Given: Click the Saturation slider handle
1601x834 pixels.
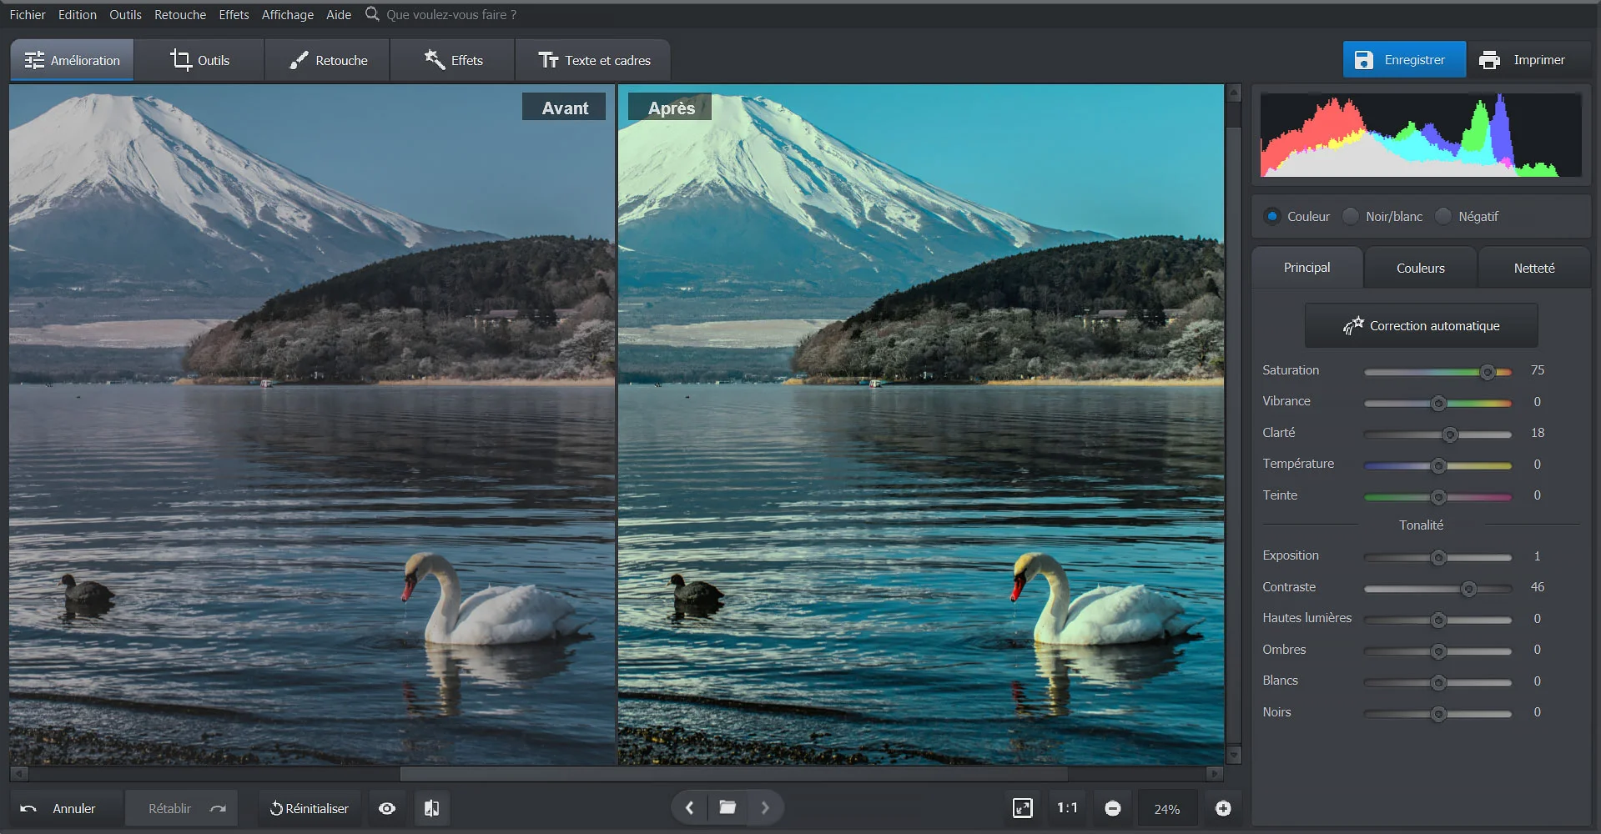Looking at the screenshot, I should [x=1488, y=372].
